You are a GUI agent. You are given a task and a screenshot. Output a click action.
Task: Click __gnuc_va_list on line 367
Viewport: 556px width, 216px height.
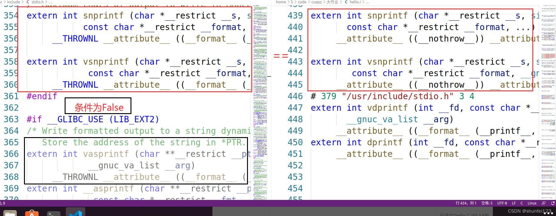(124, 166)
